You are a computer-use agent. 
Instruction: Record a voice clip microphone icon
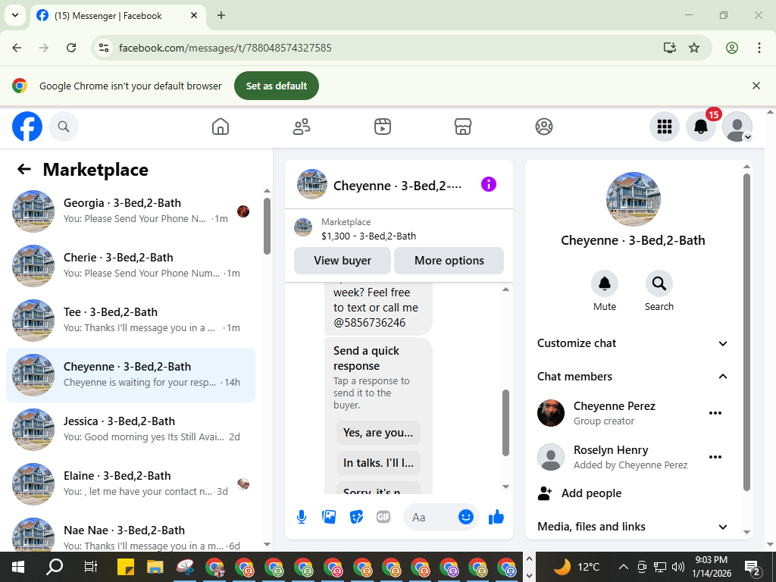[x=302, y=517]
